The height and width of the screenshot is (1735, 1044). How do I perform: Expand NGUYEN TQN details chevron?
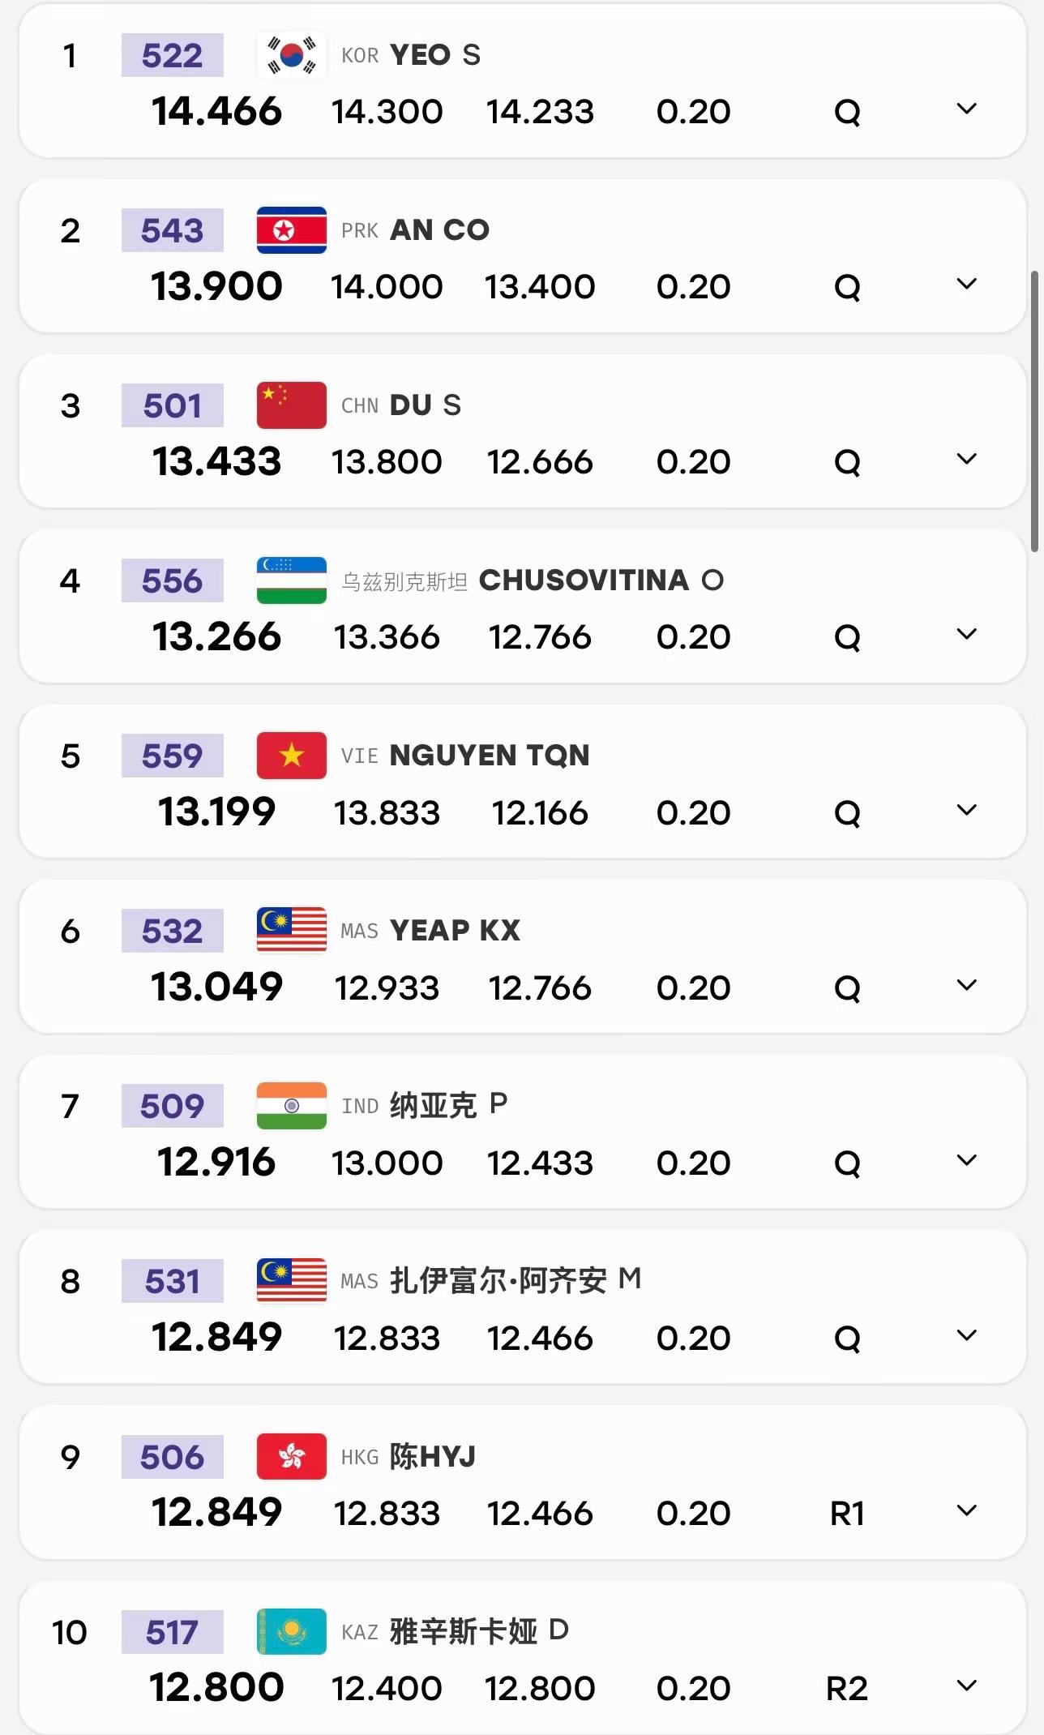point(966,810)
